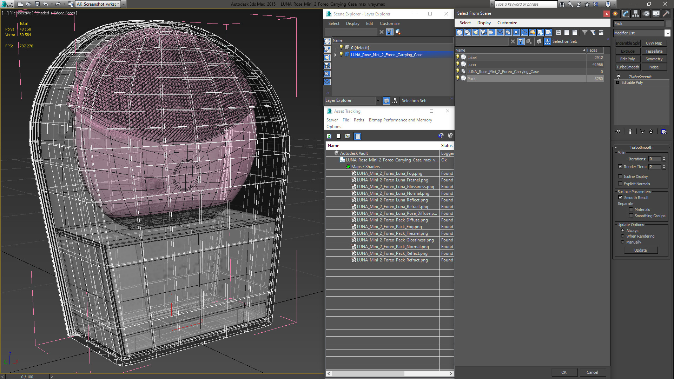Select the Always update radio button

(x=622, y=231)
